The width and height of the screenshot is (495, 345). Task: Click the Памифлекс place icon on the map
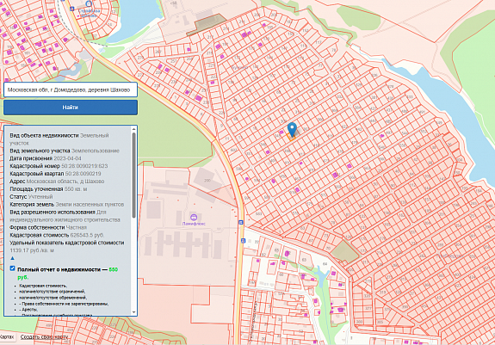tap(194, 217)
